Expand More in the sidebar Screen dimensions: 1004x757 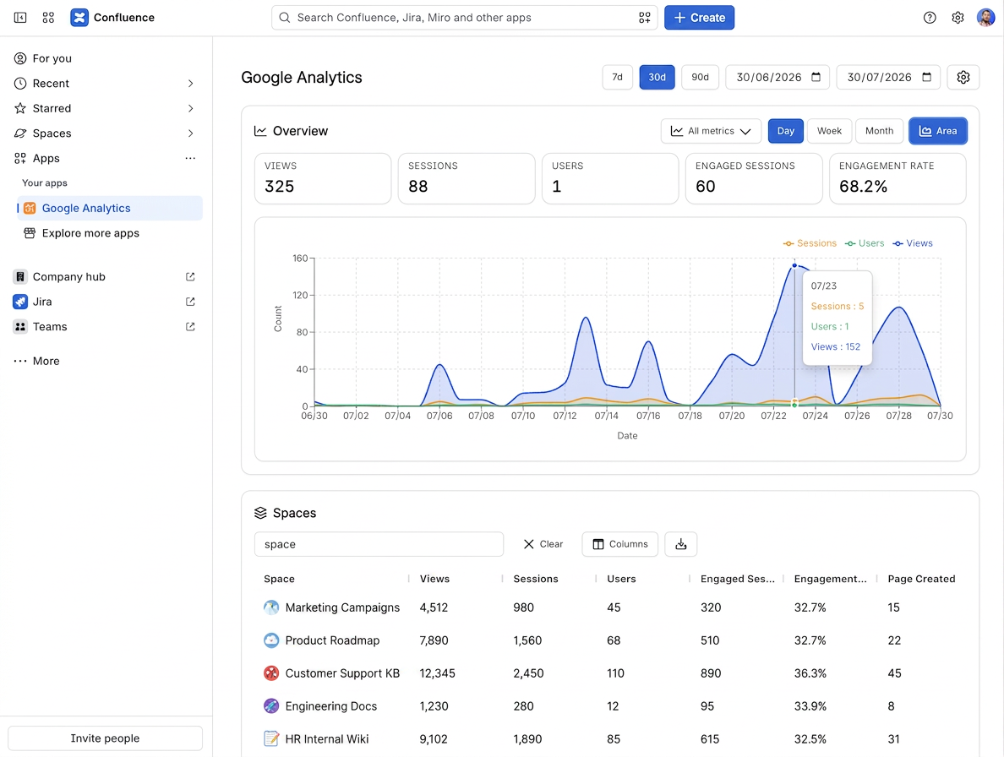(x=37, y=361)
